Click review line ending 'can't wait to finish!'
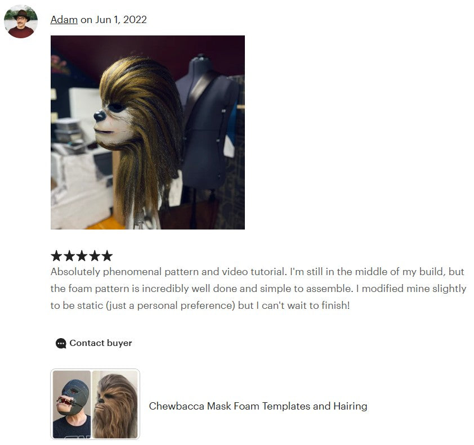This screenshot has width=474, height=445. [x=200, y=305]
